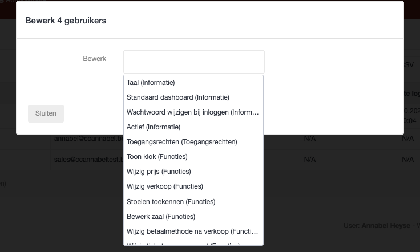The image size is (420, 252).
Task: Click the Bewerk field label
Action: [95, 59]
